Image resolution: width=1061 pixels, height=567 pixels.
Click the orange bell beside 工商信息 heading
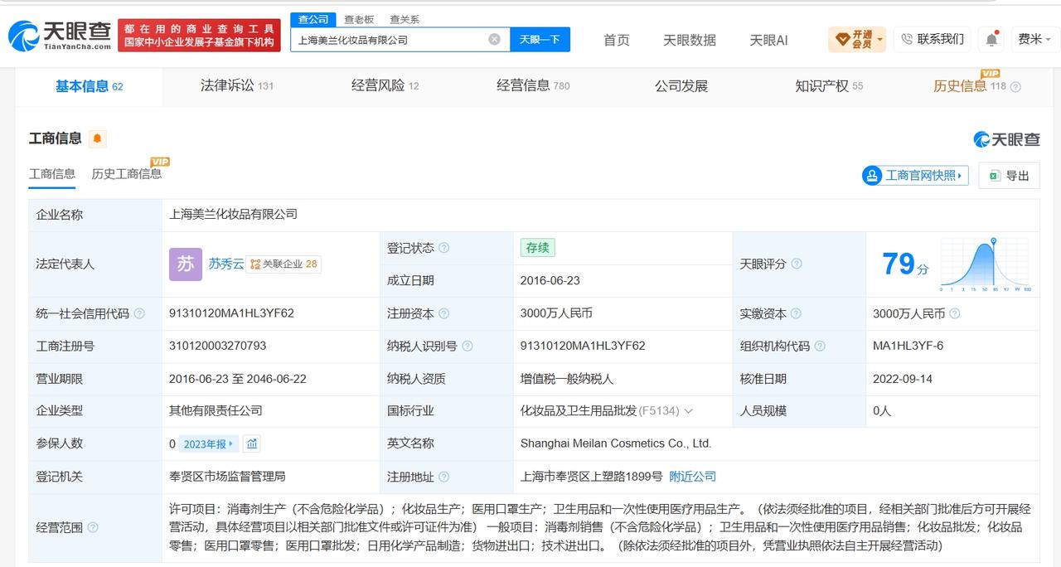pos(97,138)
